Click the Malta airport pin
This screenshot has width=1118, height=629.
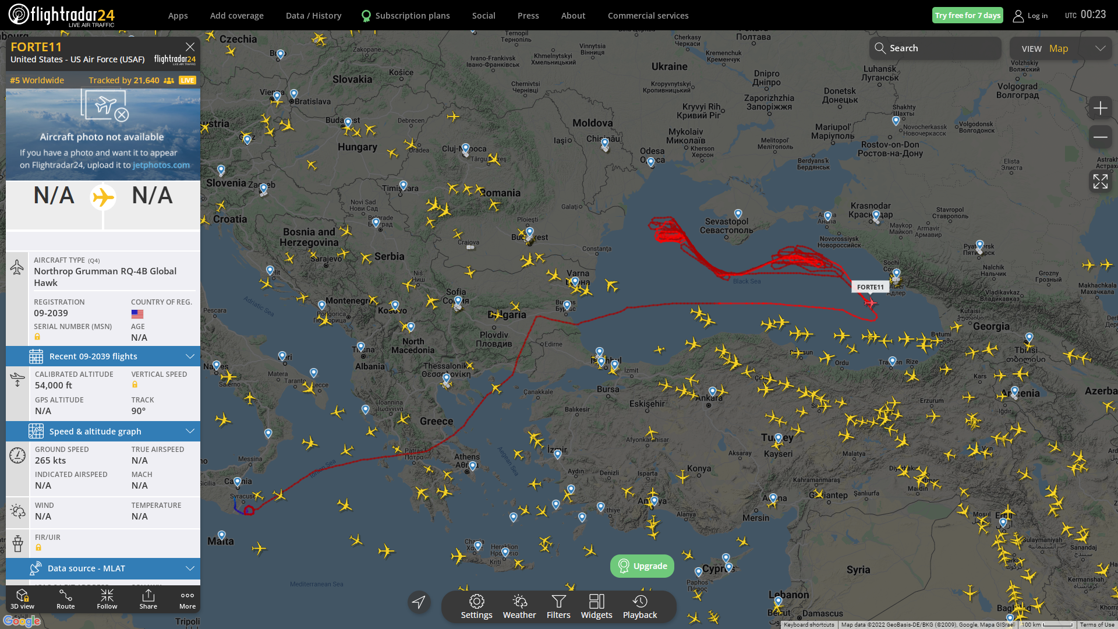point(222,535)
